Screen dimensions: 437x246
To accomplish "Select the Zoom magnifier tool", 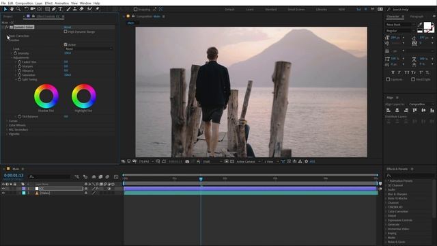I will 18,9.
